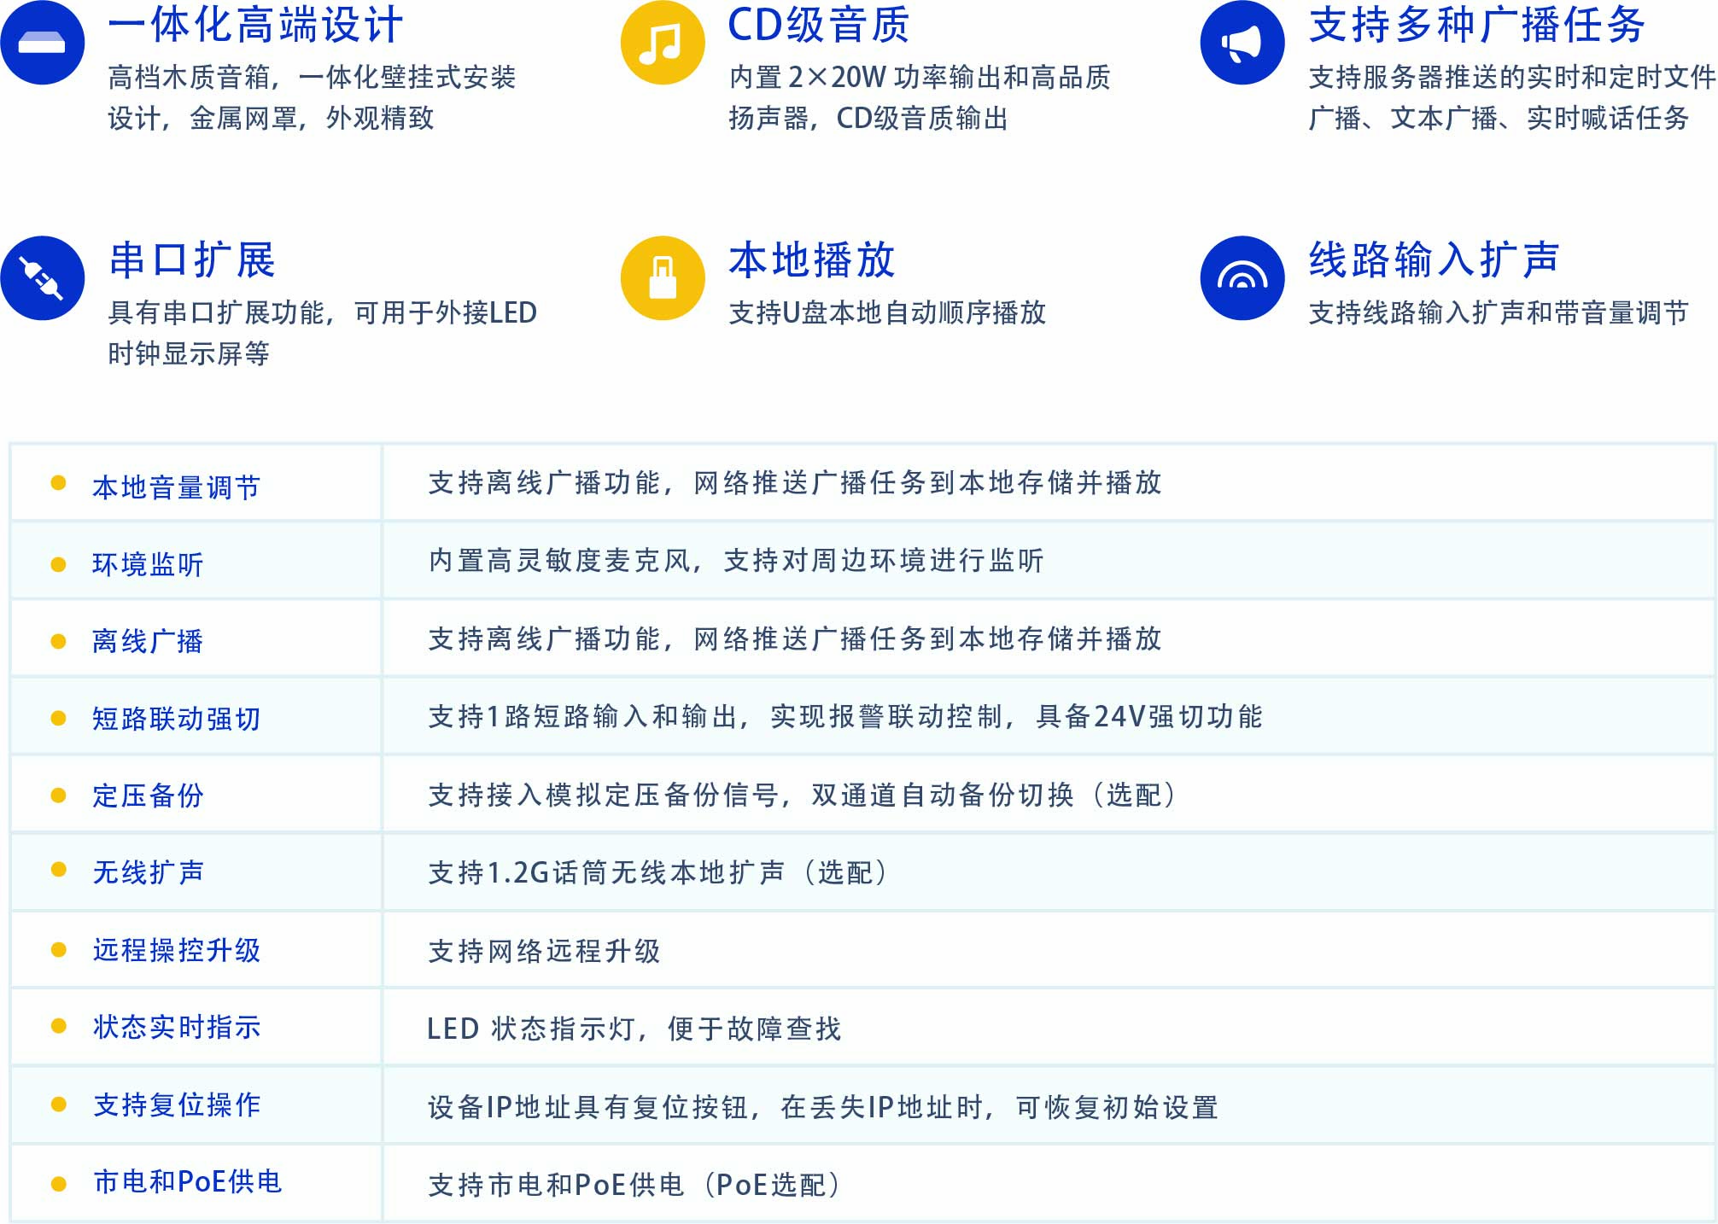Click the blue megaphone broadcast icon

click(x=1242, y=43)
